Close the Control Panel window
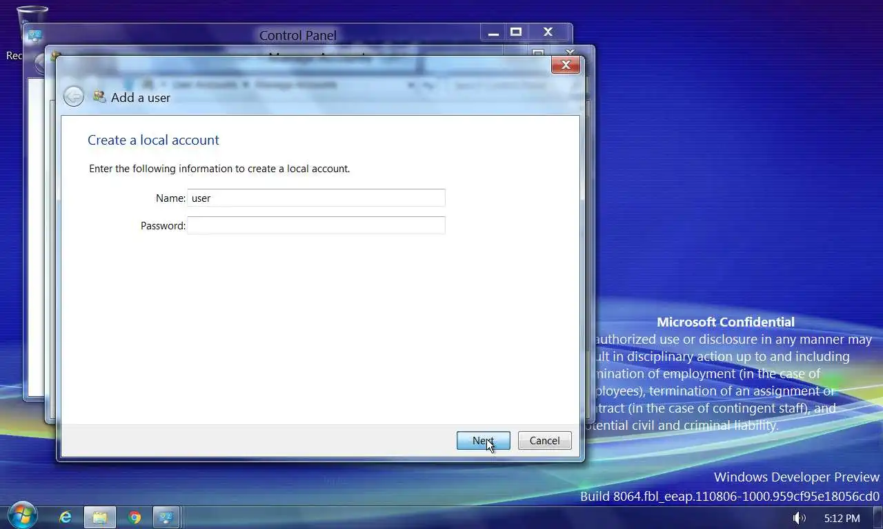Image resolution: width=883 pixels, height=529 pixels. (548, 32)
